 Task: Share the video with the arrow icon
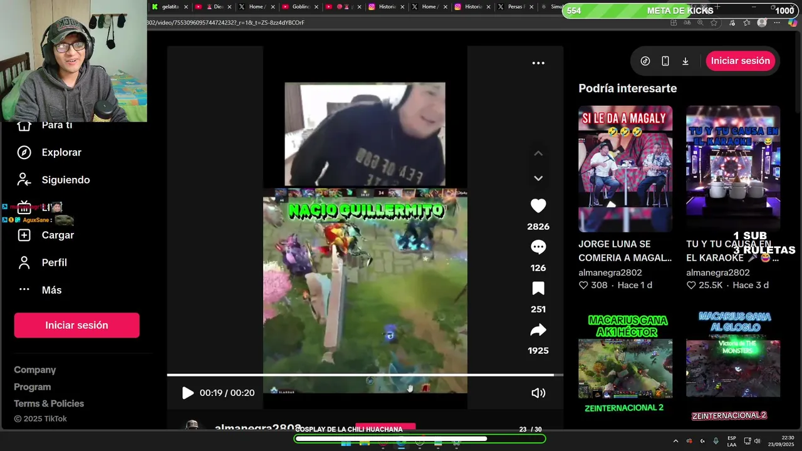[538, 330]
